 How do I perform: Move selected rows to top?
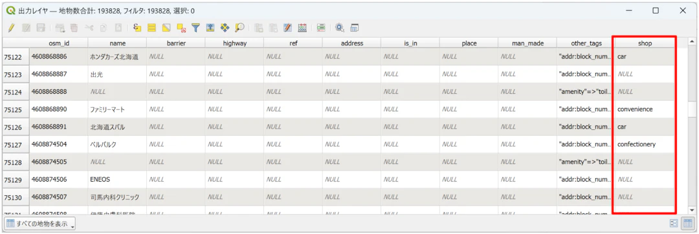pos(210,28)
